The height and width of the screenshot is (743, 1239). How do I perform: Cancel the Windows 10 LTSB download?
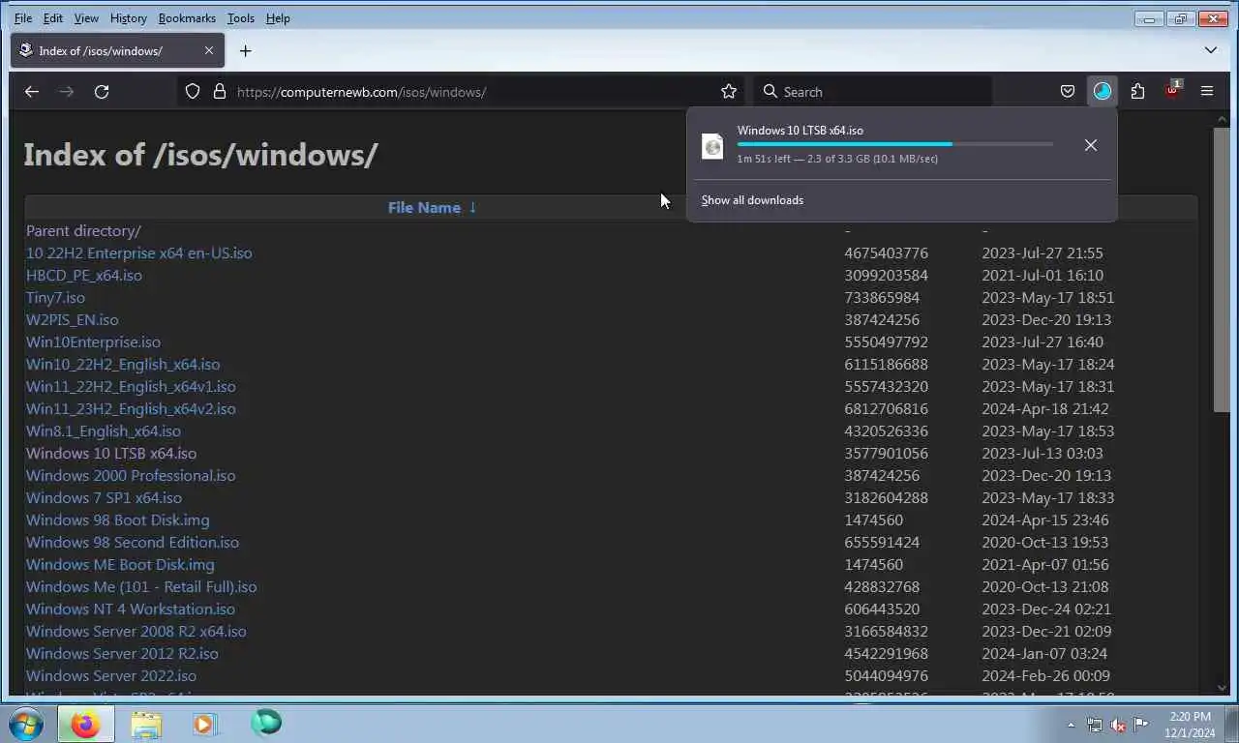pyautogui.click(x=1091, y=145)
